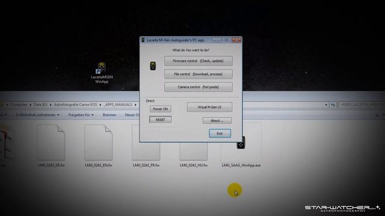Image resolution: width=385 pixels, height=216 pixels.
Task: Click Computer in Explorer breadcrumb
Action: [x=19, y=104]
